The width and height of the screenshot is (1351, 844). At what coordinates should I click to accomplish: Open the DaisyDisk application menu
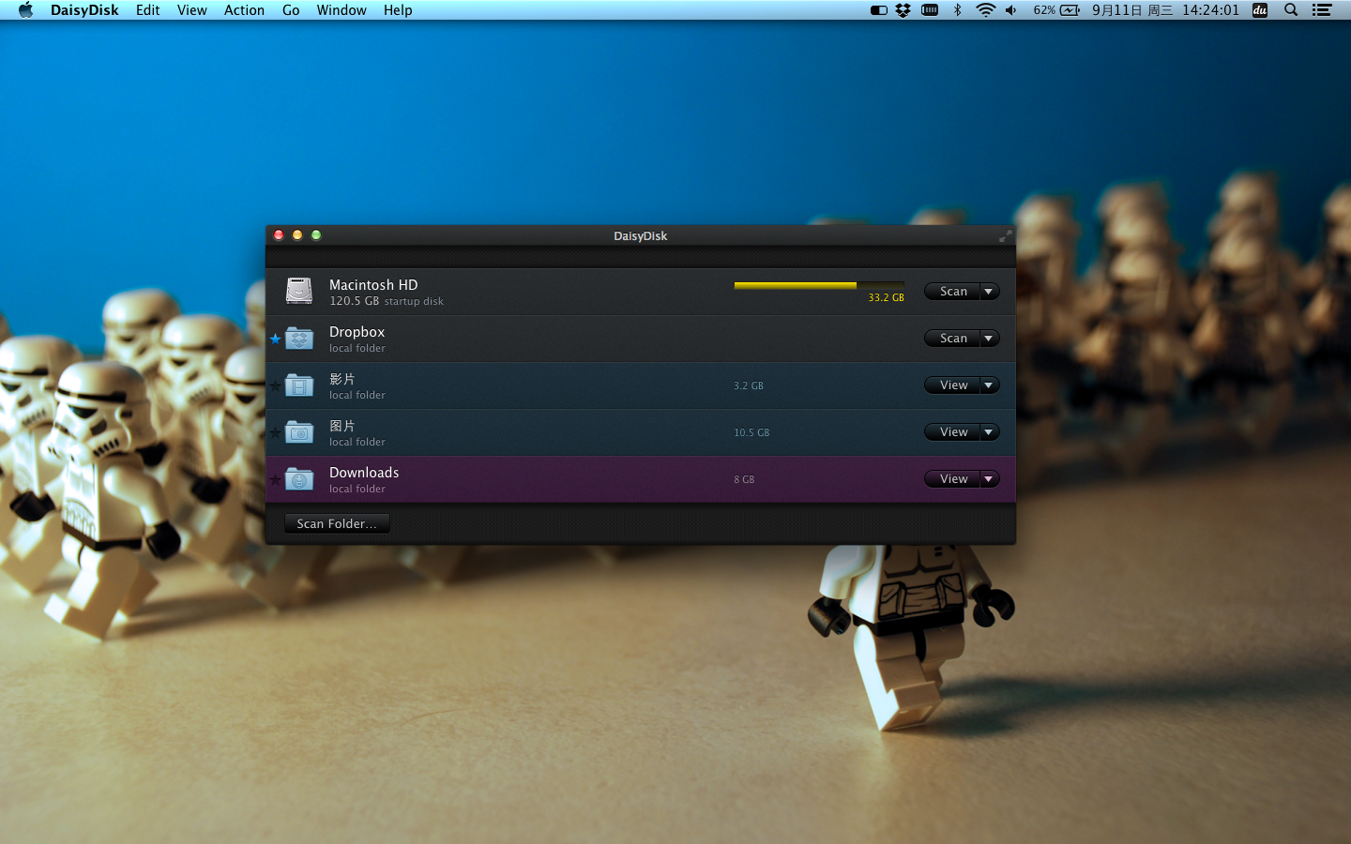[84, 10]
